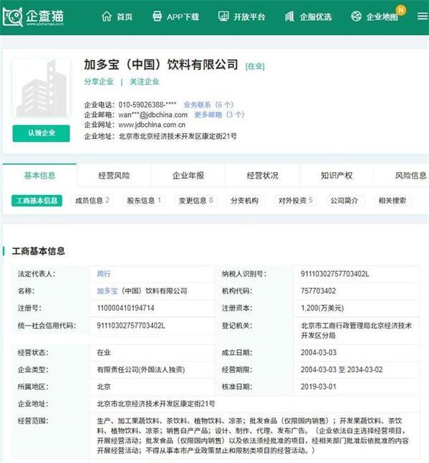Open the hamburger menu icon
Image resolution: width=429 pixels, height=463 pixels.
point(423,16)
